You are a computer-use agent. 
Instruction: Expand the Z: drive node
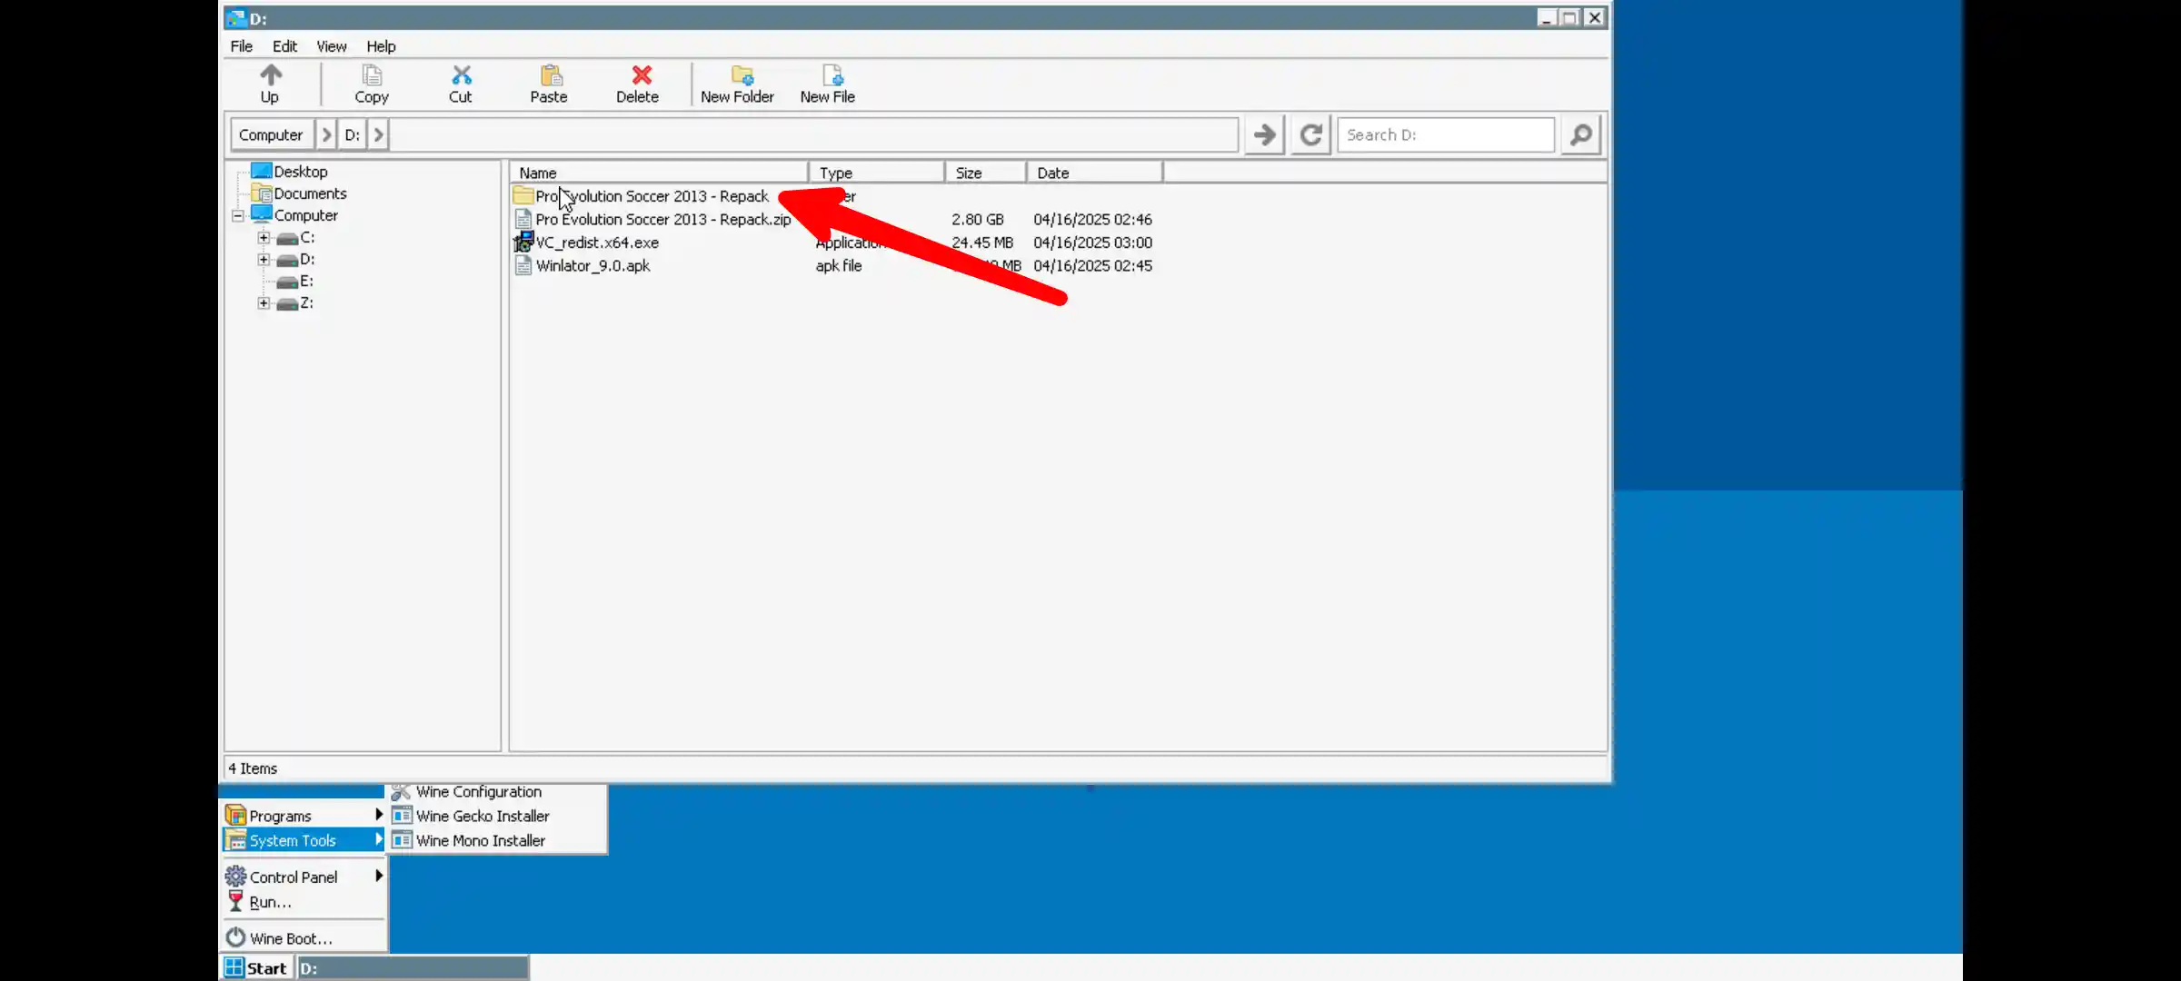(264, 302)
